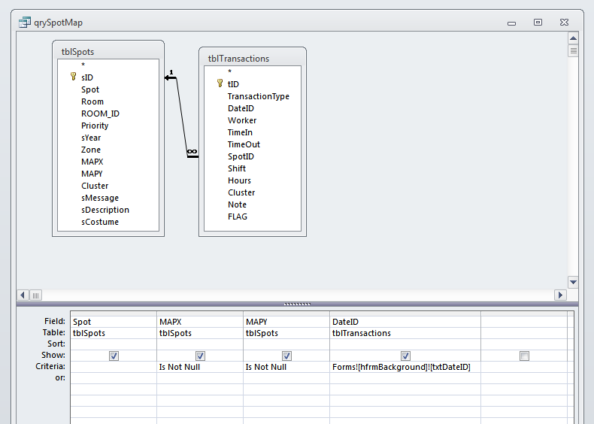The height and width of the screenshot is (424, 594).
Task: Select Spot field in tblSpots list
Action: 90,89
